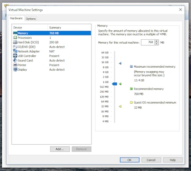Open the Options tab

[31, 19]
